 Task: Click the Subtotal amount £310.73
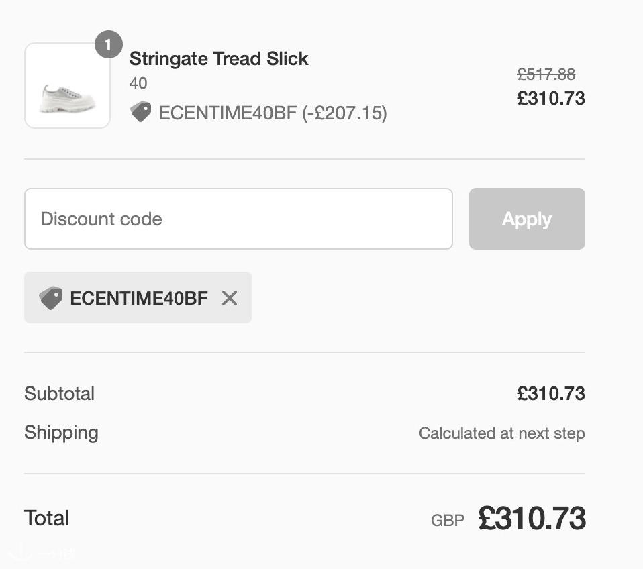pyautogui.click(x=551, y=394)
